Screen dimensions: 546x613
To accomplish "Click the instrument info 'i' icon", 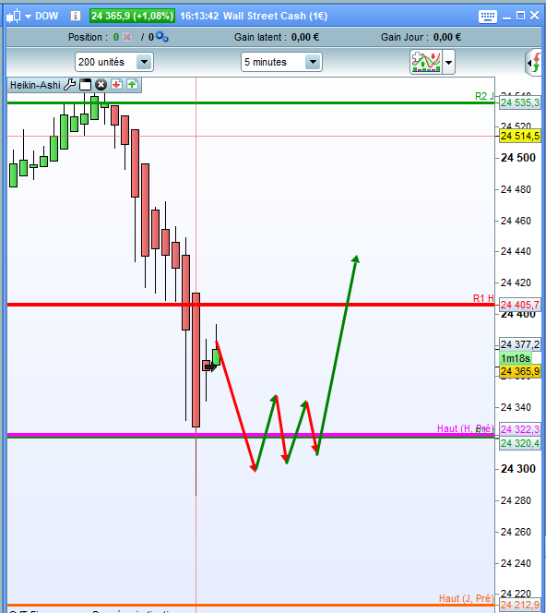I will tap(75, 16).
